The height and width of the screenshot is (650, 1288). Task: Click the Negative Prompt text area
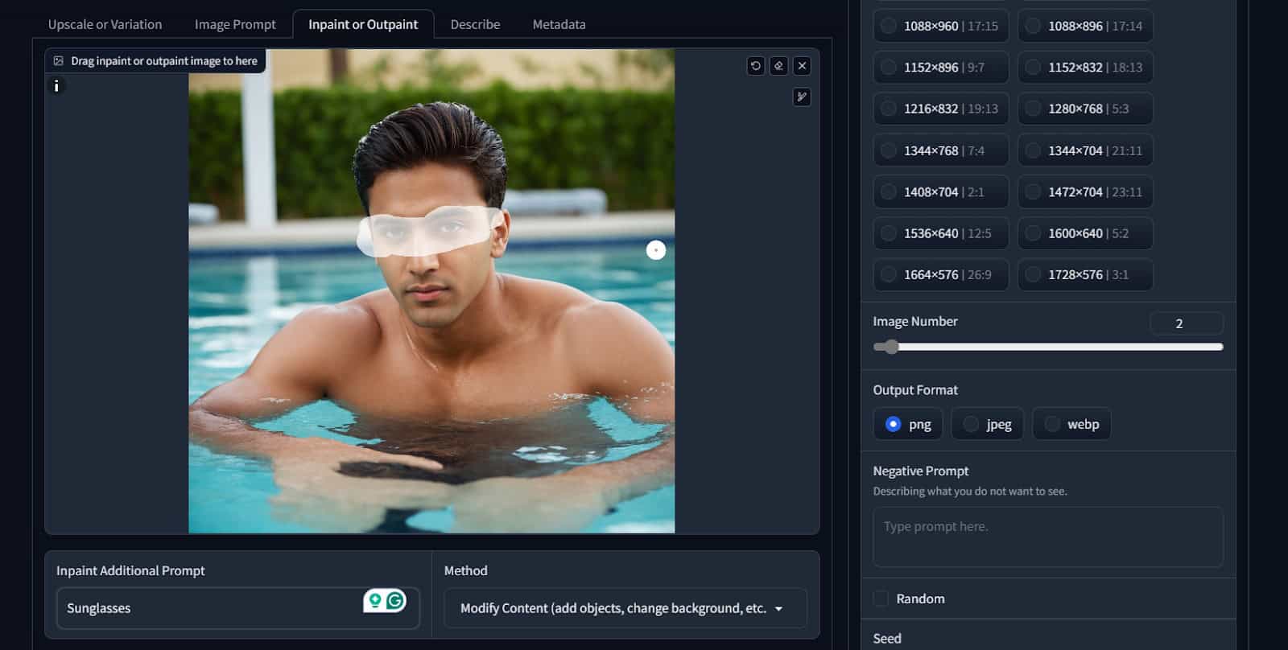1047,536
